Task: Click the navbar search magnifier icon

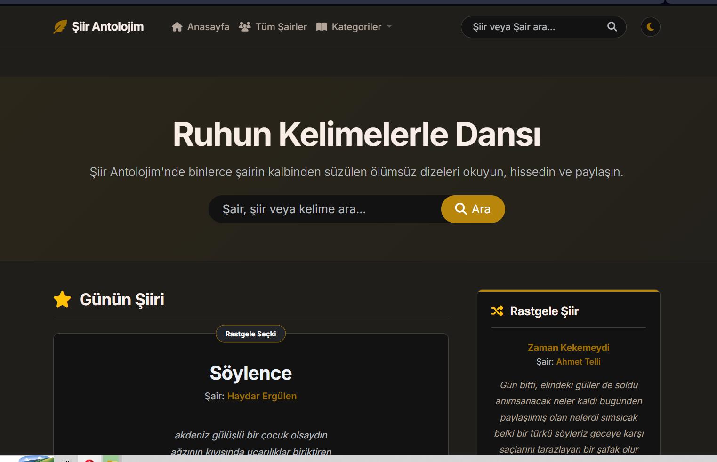Action: (612, 27)
